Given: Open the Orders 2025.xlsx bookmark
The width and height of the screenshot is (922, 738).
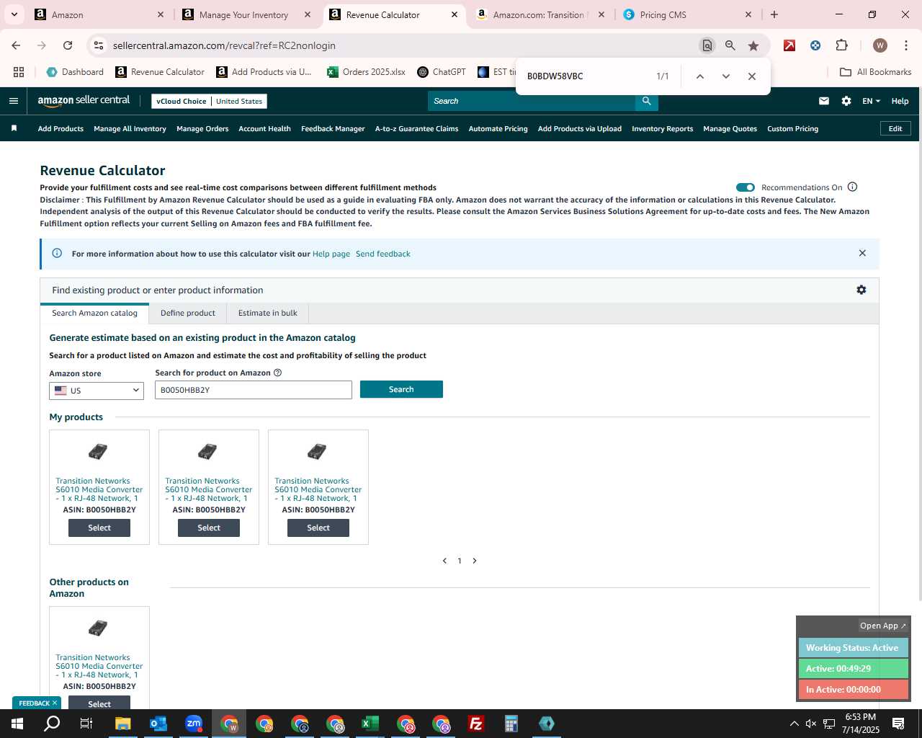Looking at the screenshot, I should tap(366, 72).
